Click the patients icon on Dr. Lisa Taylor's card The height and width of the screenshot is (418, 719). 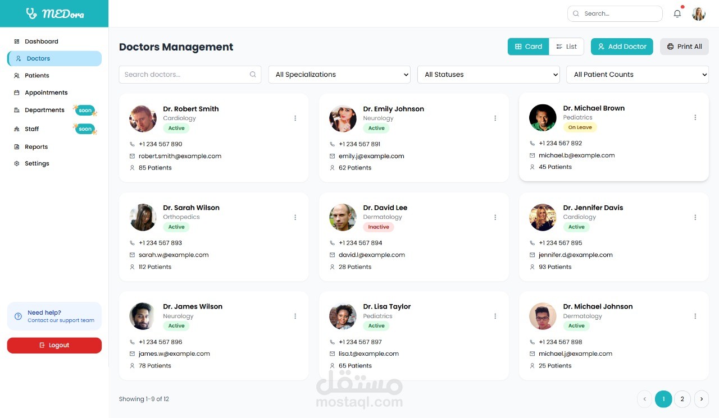[x=333, y=366]
